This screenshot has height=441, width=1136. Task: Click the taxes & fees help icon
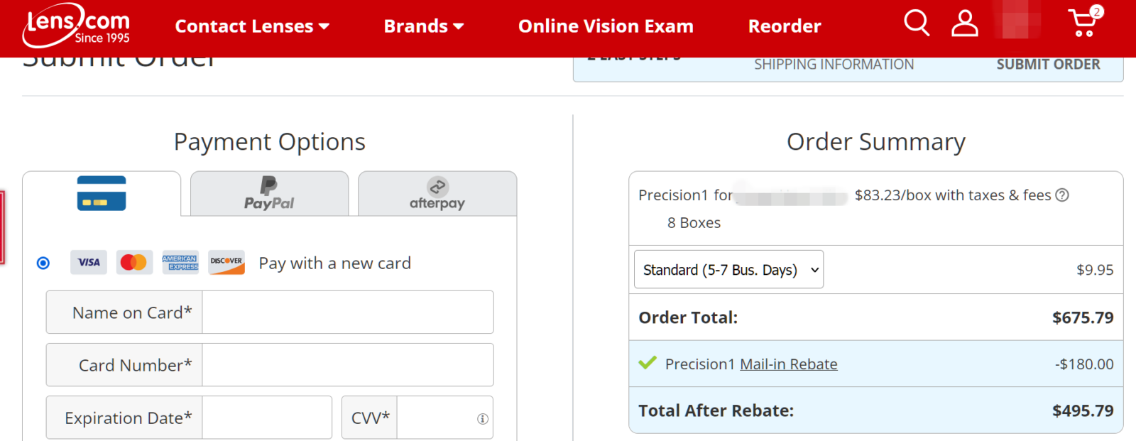tap(1062, 195)
